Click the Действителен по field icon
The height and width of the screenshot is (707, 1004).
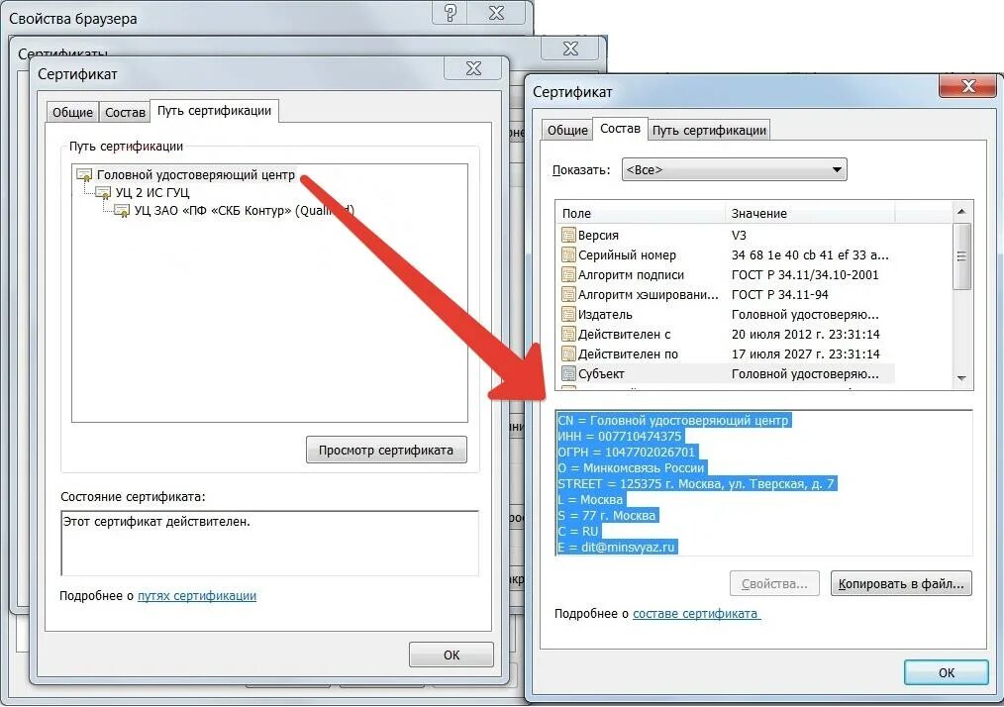tap(568, 354)
